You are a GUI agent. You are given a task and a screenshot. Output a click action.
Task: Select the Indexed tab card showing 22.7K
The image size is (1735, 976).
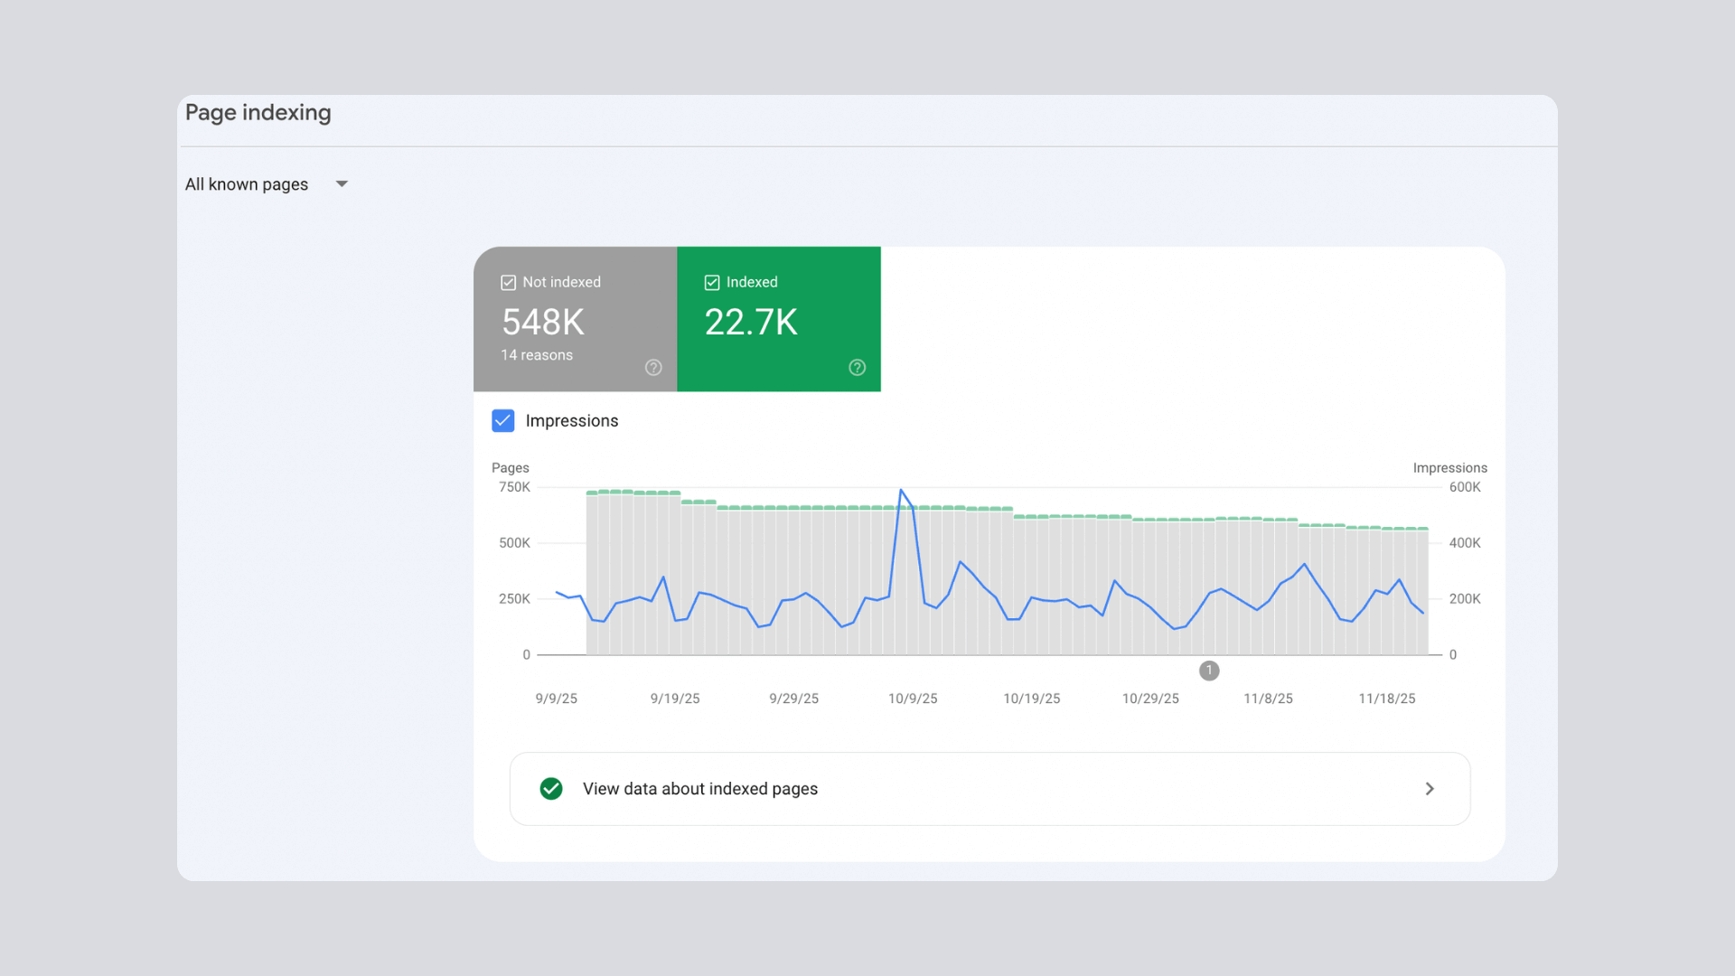(x=778, y=319)
